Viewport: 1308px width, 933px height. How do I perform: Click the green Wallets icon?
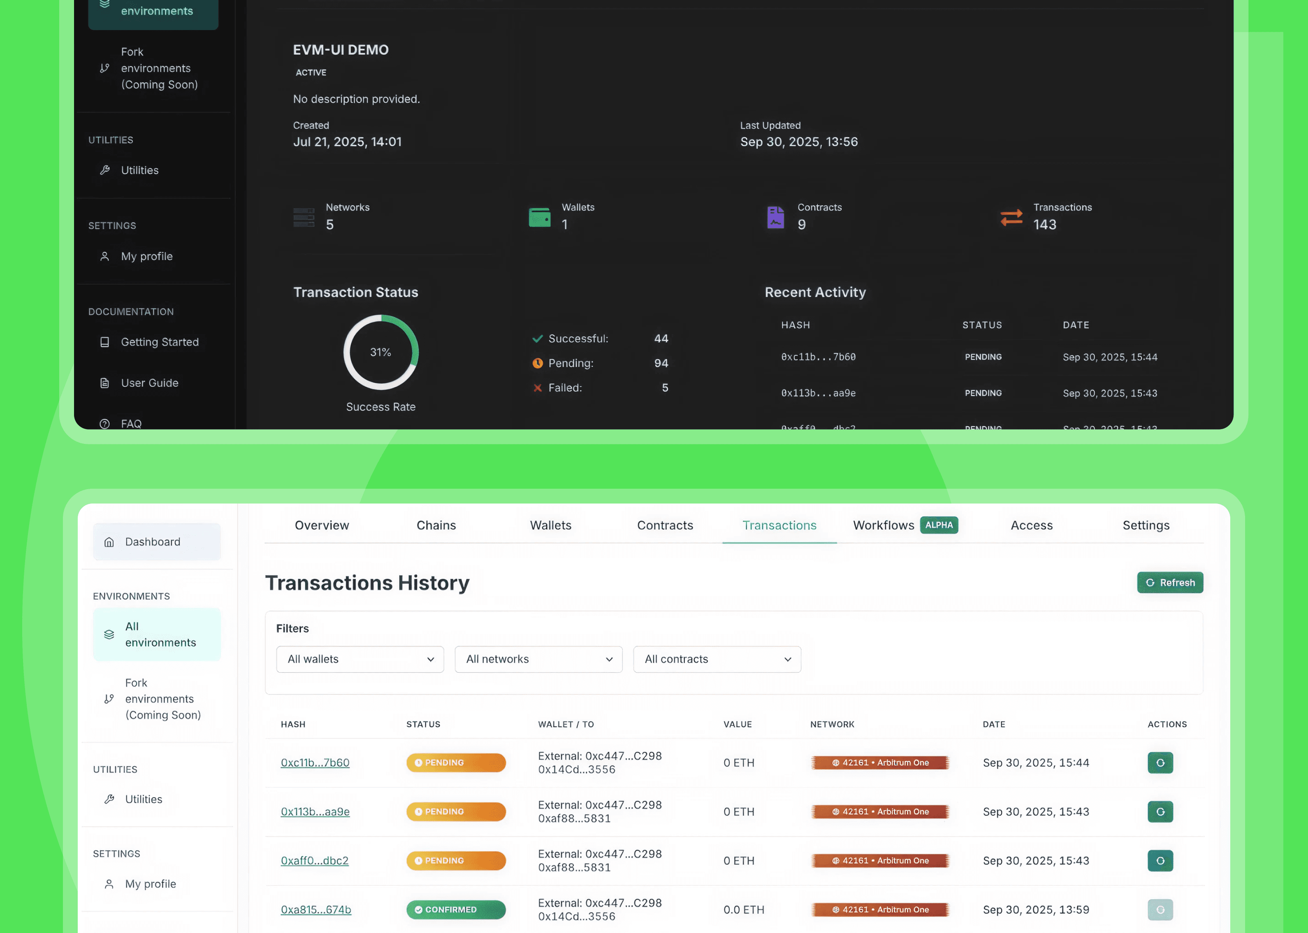click(x=539, y=217)
